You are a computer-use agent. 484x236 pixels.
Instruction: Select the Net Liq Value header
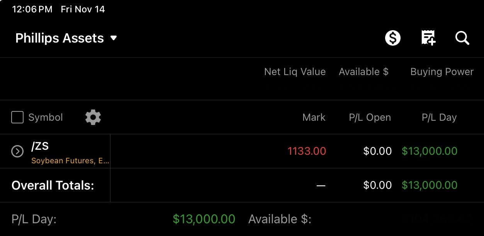coord(295,72)
